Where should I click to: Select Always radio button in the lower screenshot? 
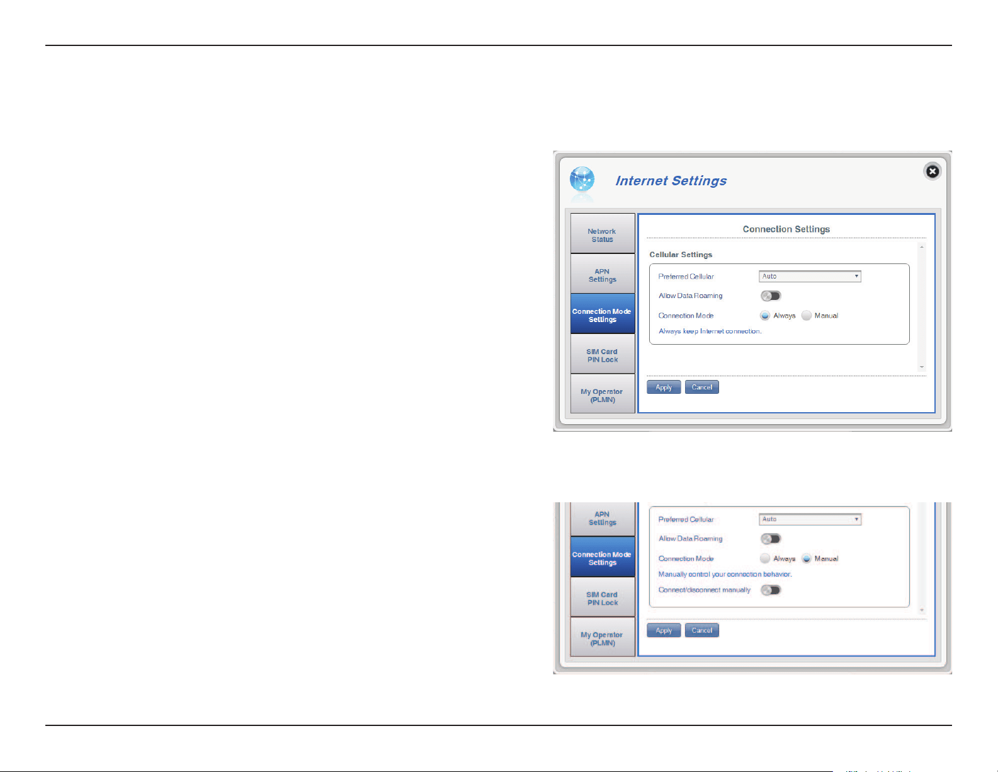(x=765, y=558)
